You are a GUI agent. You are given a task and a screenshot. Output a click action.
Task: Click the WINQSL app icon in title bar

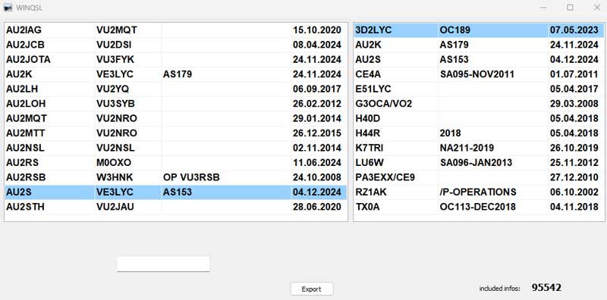tap(8, 8)
